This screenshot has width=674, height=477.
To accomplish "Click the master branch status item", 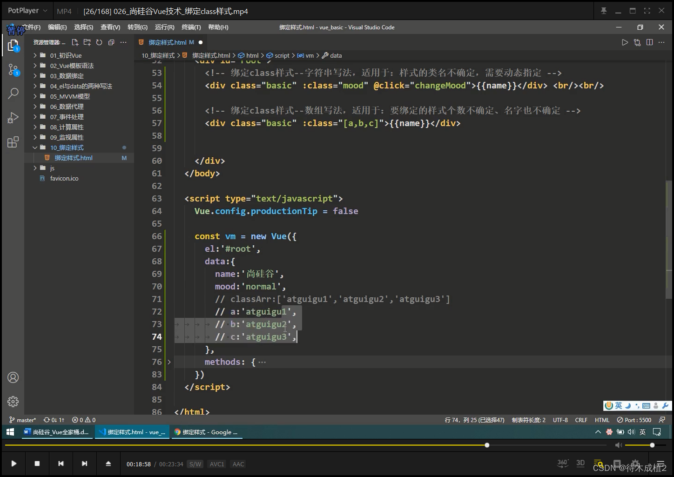I will pos(22,420).
